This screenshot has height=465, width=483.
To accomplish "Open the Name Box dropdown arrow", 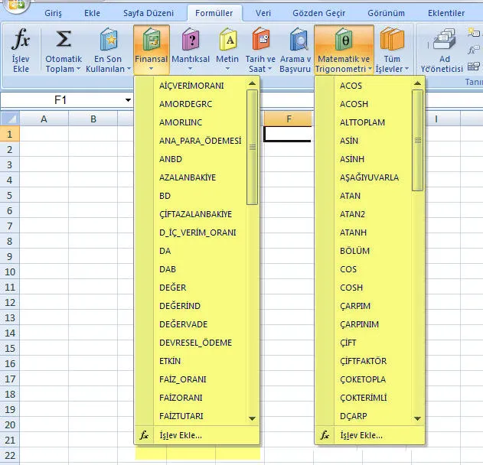I will tap(128, 100).
